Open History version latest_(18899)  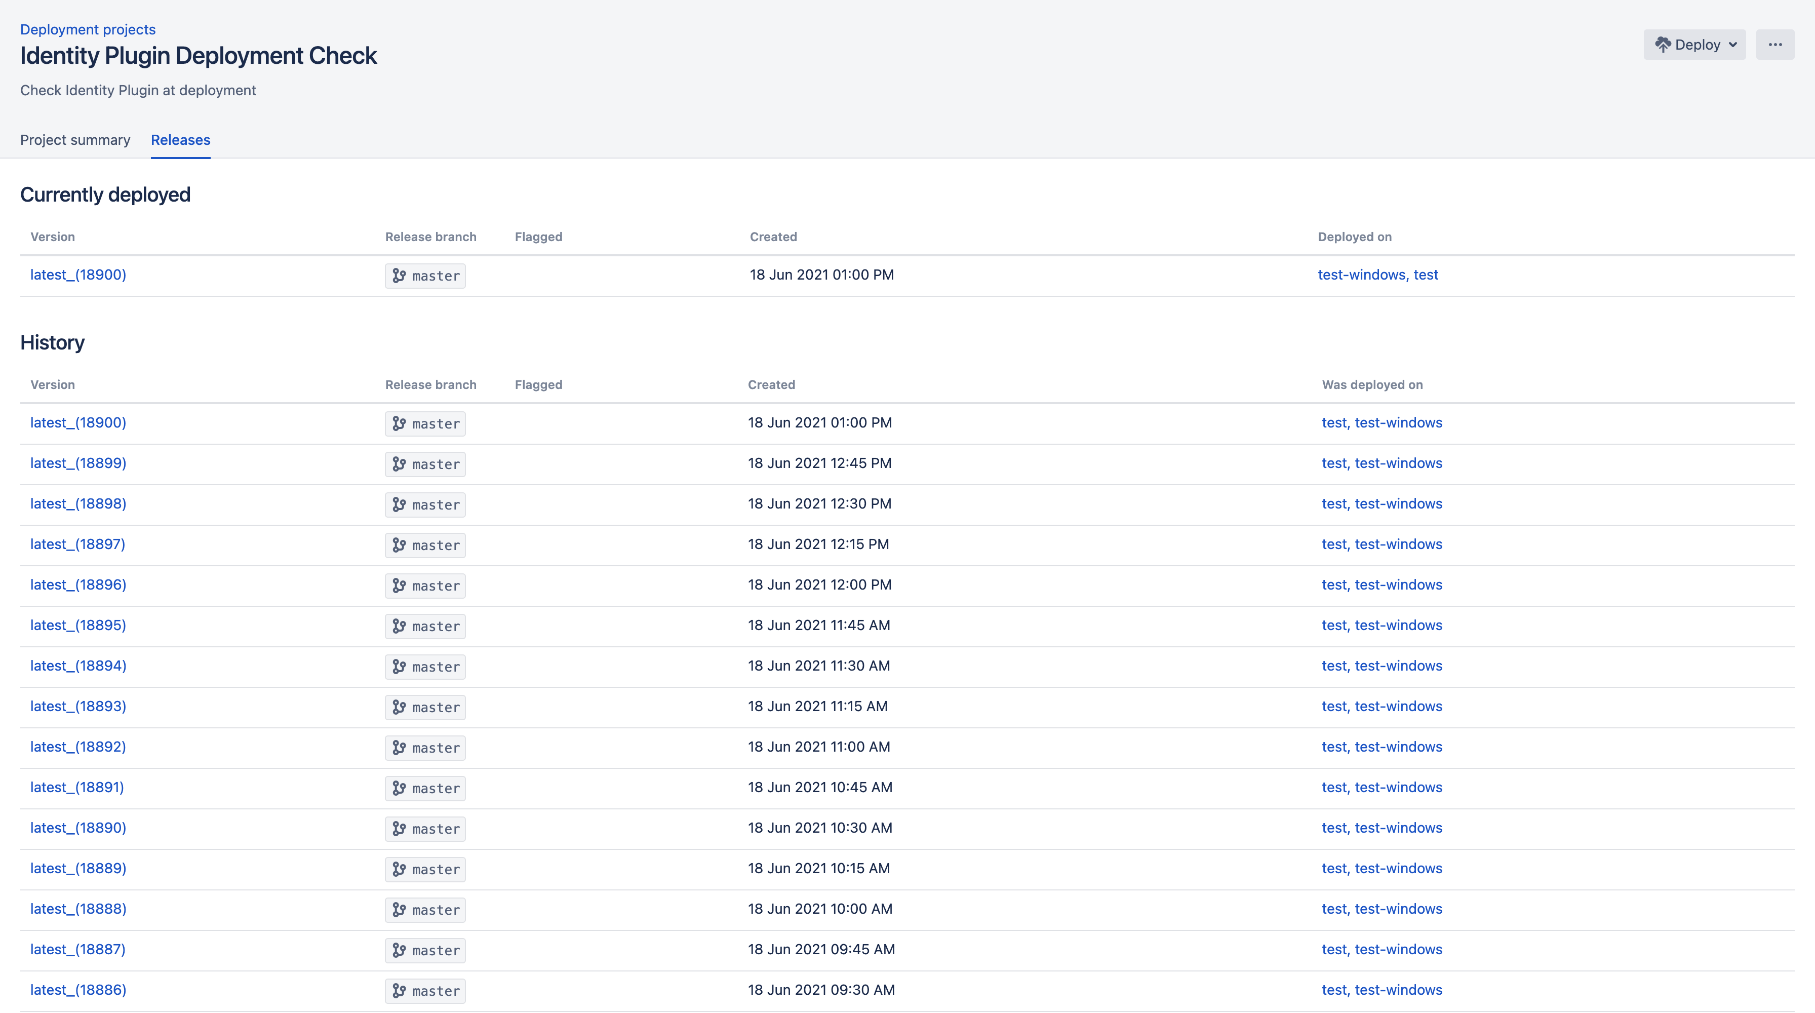coord(78,463)
